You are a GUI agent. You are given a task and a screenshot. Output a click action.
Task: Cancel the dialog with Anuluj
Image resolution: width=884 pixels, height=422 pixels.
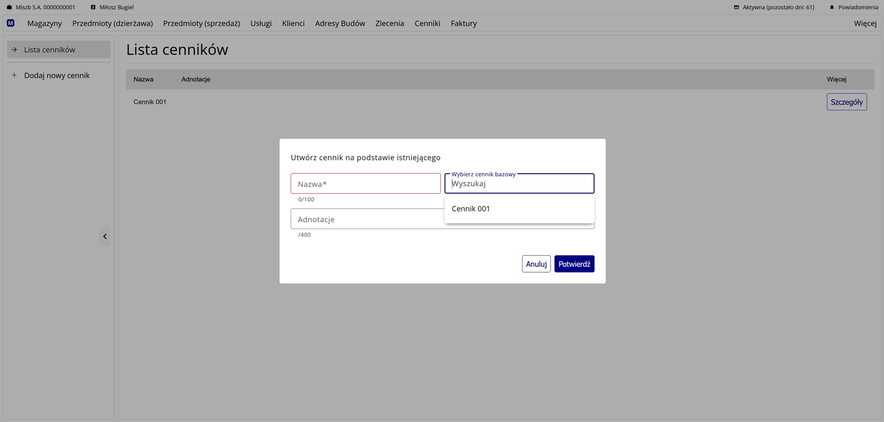coord(536,264)
